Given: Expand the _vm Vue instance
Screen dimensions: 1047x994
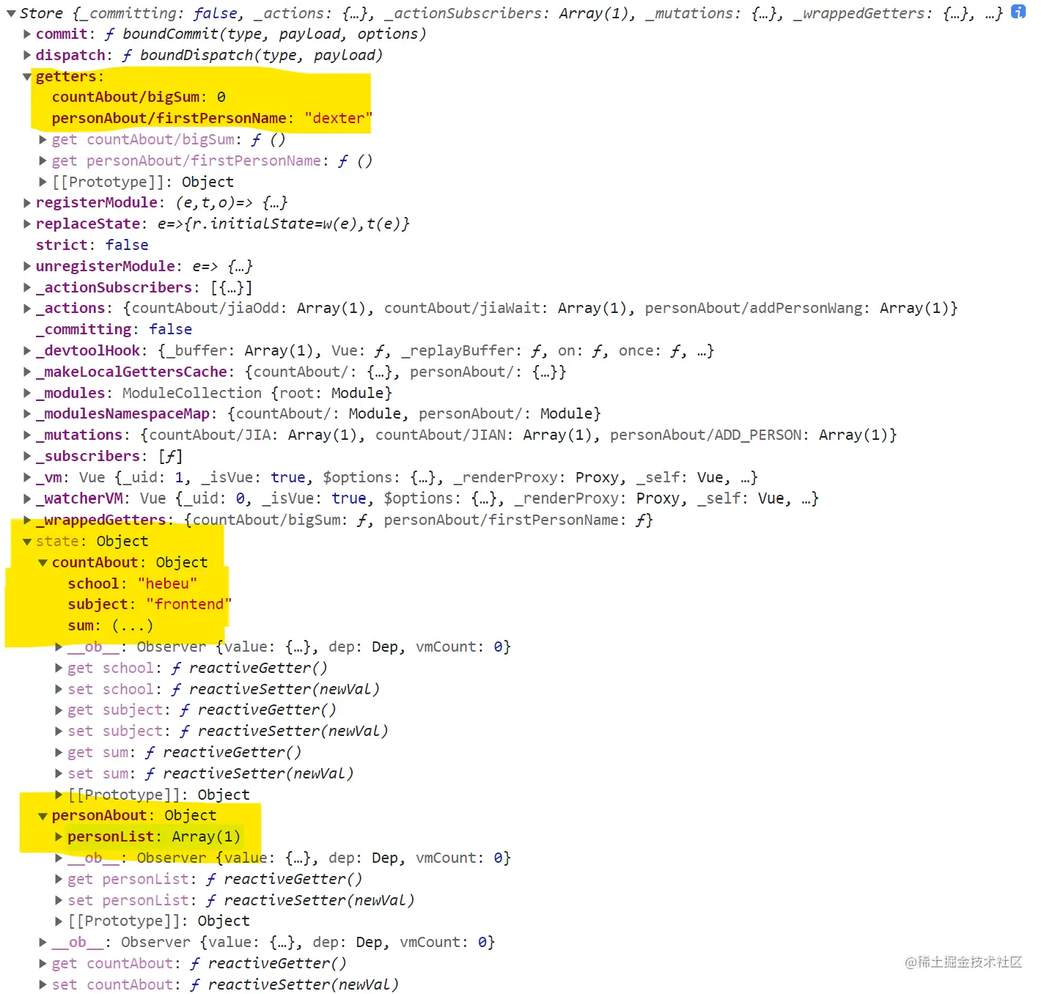Looking at the screenshot, I should (27, 477).
